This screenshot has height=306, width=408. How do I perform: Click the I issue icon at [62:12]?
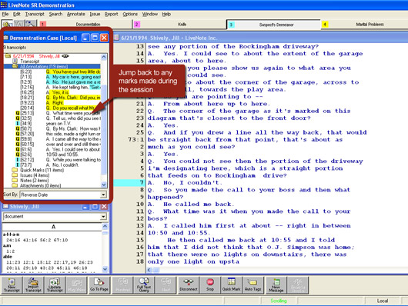(x=18, y=160)
